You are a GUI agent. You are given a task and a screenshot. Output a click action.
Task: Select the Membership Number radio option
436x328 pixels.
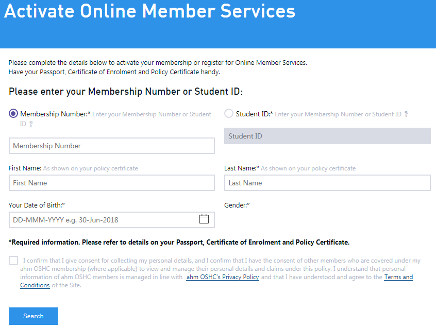pos(13,114)
